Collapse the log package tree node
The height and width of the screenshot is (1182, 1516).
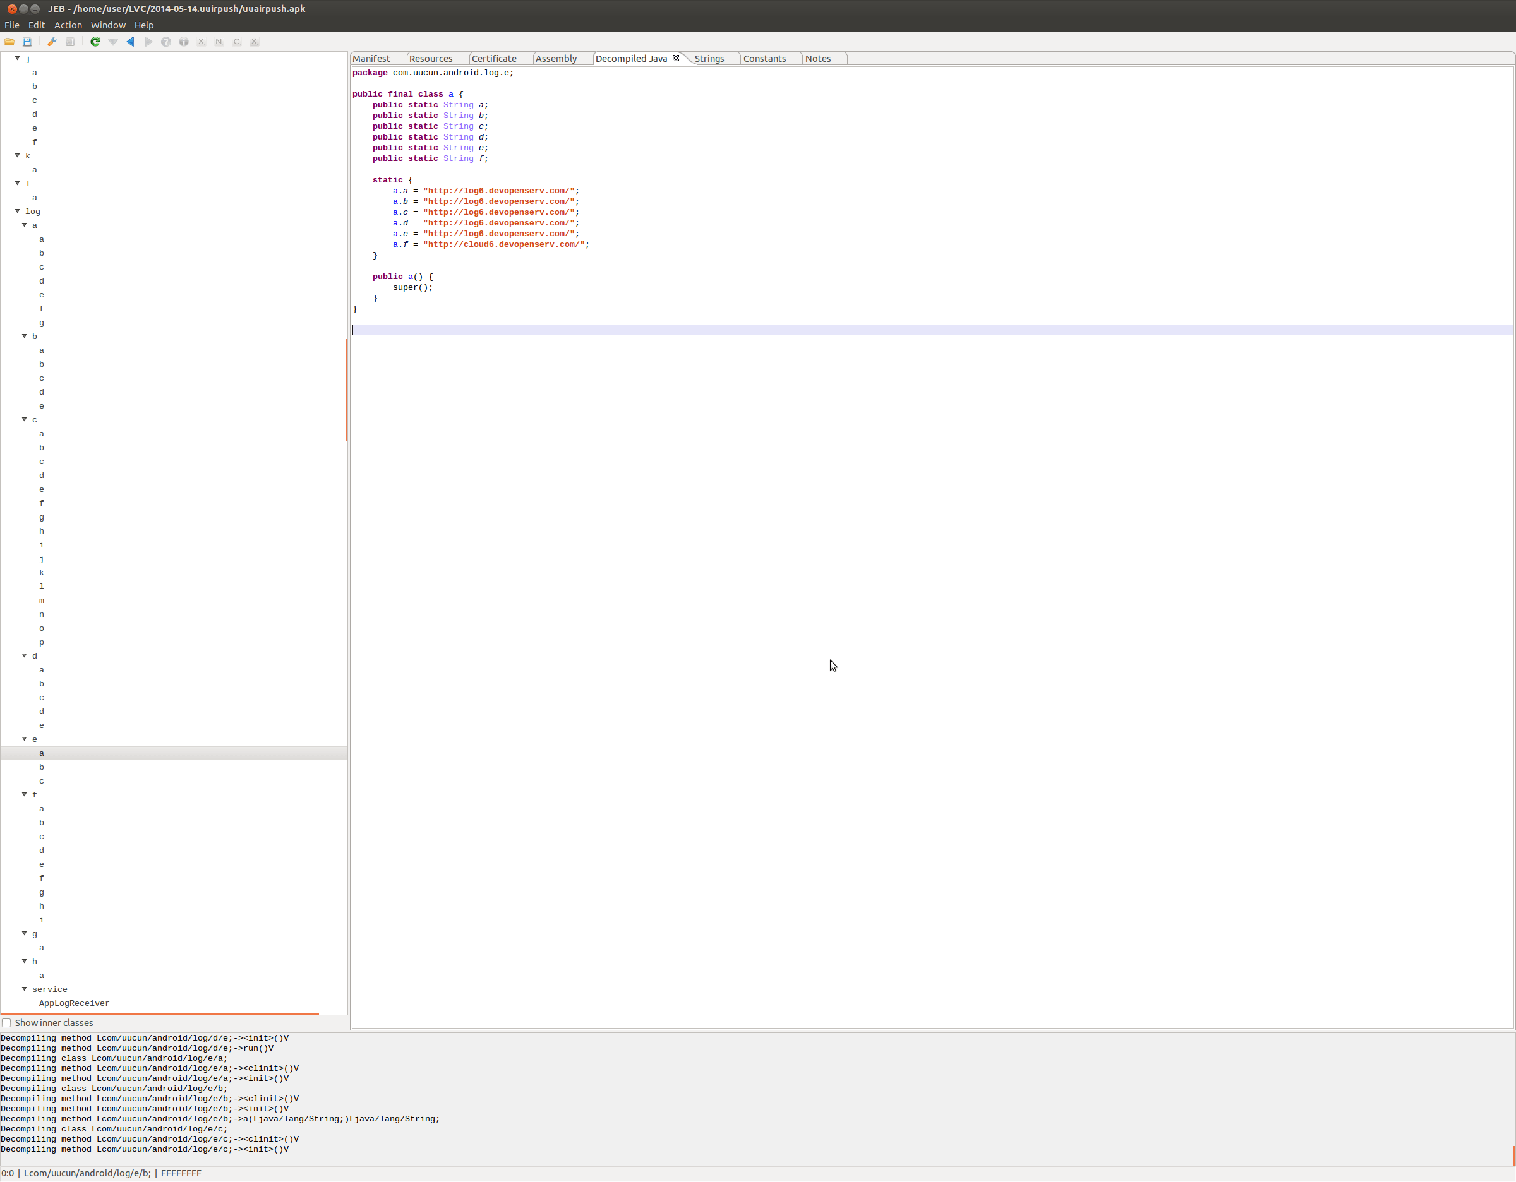point(18,211)
